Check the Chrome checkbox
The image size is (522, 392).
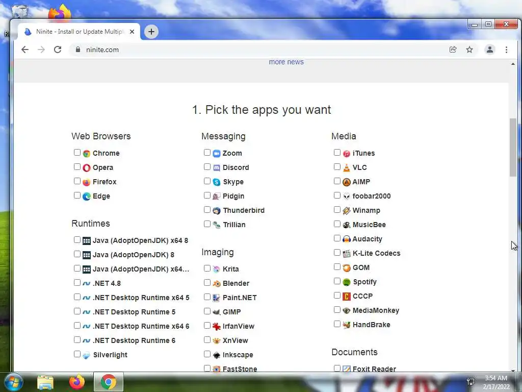pyautogui.click(x=77, y=152)
